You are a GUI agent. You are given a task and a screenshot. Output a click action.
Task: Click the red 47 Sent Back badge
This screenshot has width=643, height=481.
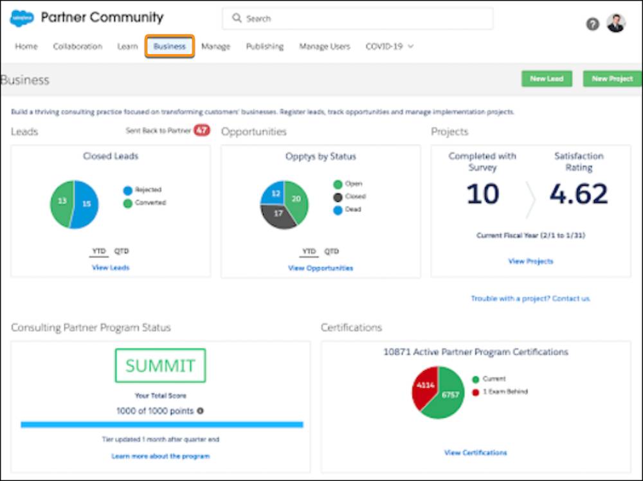[201, 131]
